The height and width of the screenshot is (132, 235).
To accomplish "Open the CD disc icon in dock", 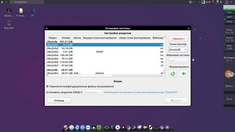I will [x=117, y=128].
